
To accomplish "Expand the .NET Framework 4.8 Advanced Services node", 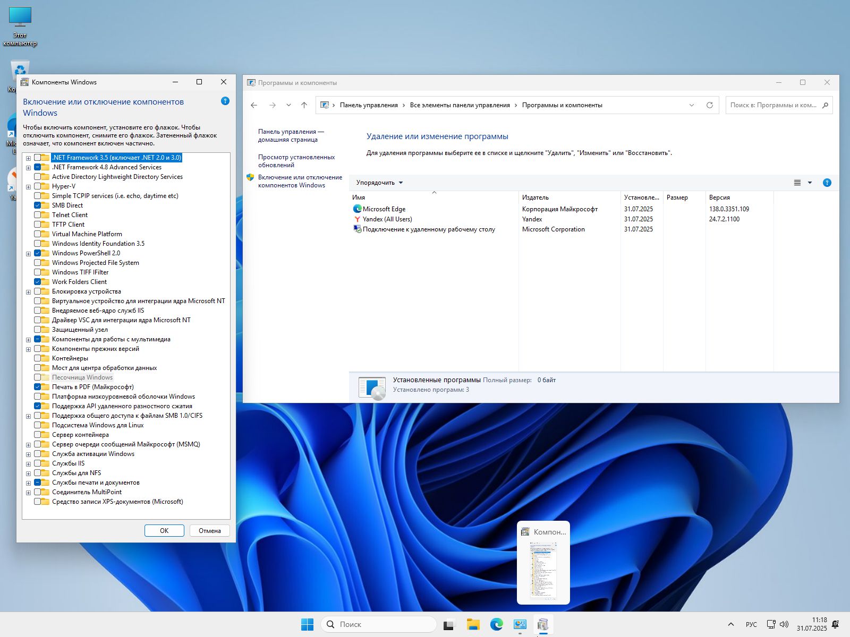I will [x=28, y=168].
